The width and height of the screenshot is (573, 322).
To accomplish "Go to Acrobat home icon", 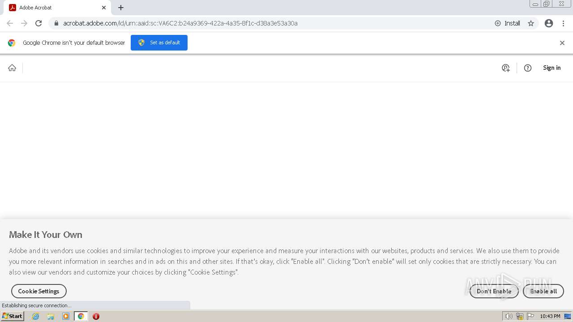I will click(12, 68).
